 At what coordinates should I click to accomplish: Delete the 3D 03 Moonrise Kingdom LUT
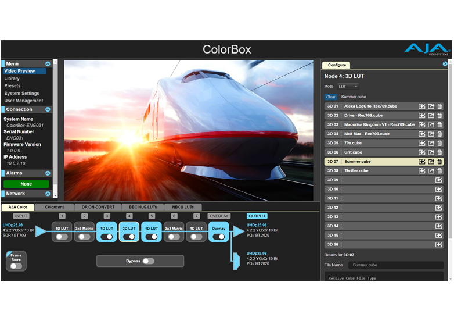(439, 124)
